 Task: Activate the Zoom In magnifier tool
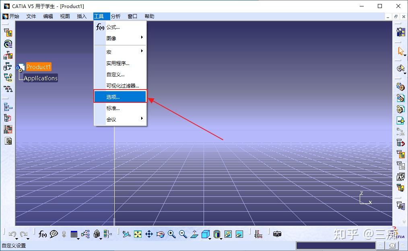[171, 234]
